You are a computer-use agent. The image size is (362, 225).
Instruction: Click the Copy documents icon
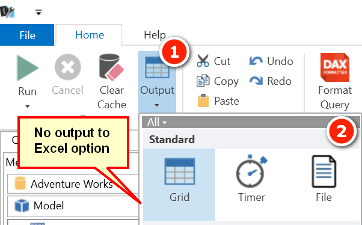tap(203, 81)
